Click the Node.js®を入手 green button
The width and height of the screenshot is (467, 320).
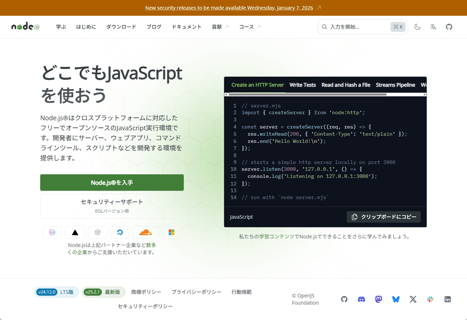[x=112, y=183]
